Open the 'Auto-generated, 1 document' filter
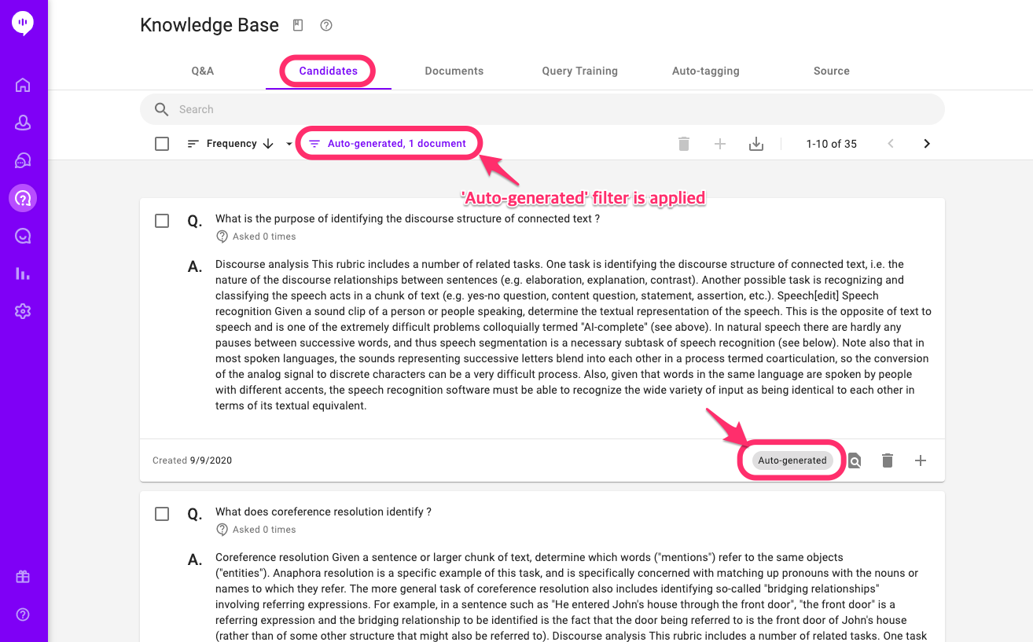Screen dimensions: 1033x642 pos(388,144)
